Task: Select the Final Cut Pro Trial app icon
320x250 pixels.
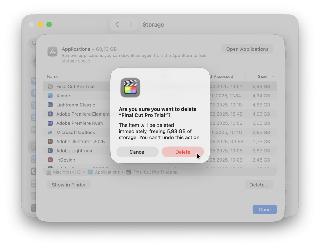Action: (51, 86)
